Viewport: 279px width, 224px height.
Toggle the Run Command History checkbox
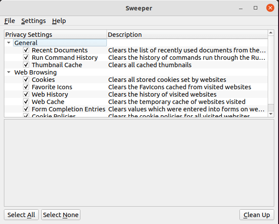tap(26, 58)
